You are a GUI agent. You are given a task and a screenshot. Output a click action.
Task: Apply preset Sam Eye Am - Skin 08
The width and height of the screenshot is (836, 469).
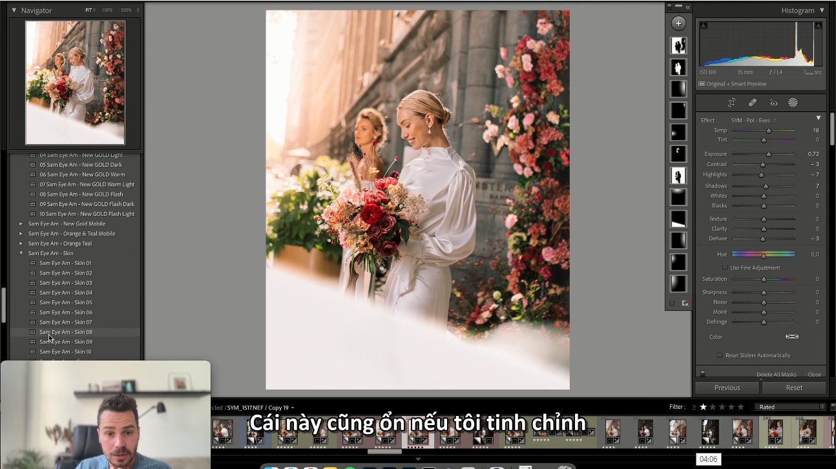66,332
